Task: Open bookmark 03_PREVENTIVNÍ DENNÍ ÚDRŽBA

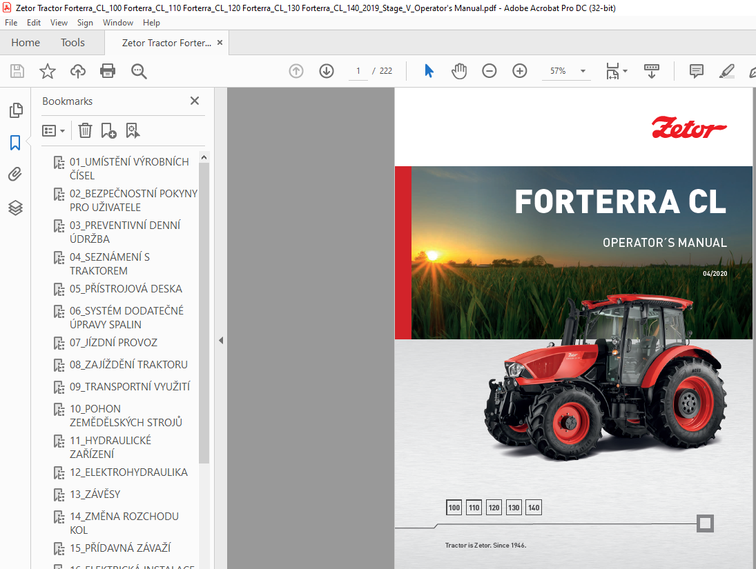Action: coord(126,232)
